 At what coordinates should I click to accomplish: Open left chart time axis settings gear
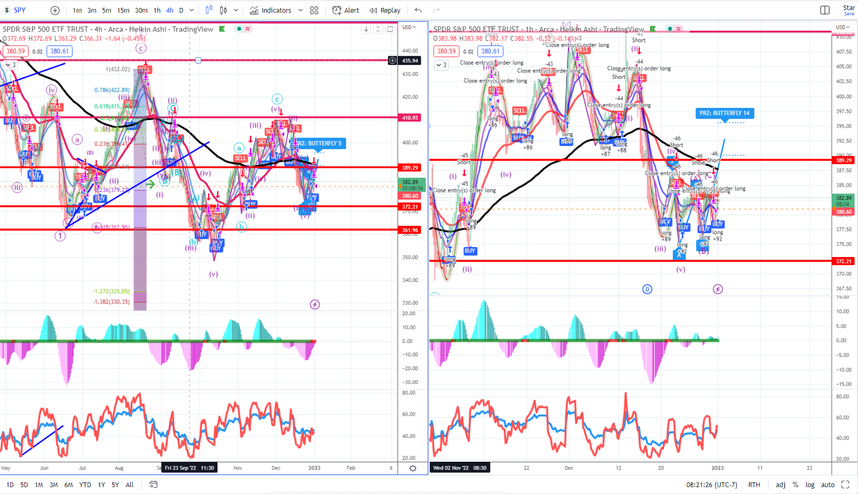pos(413,468)
